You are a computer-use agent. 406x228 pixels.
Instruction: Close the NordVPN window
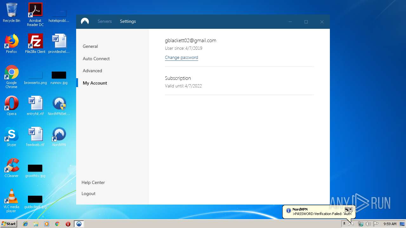point(322,22)
